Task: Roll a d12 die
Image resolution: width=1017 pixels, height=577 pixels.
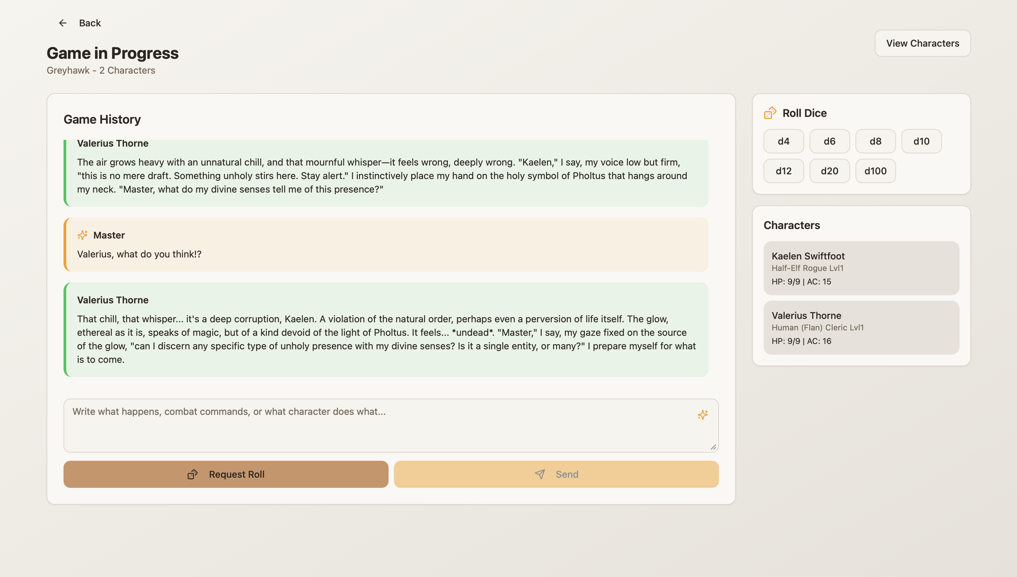Action: pyautogui.click(x=783, y=171)
